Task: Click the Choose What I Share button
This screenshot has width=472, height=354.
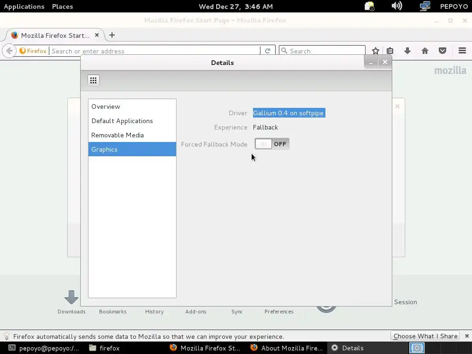Action: pyautogui.click(x=425, y=336)
